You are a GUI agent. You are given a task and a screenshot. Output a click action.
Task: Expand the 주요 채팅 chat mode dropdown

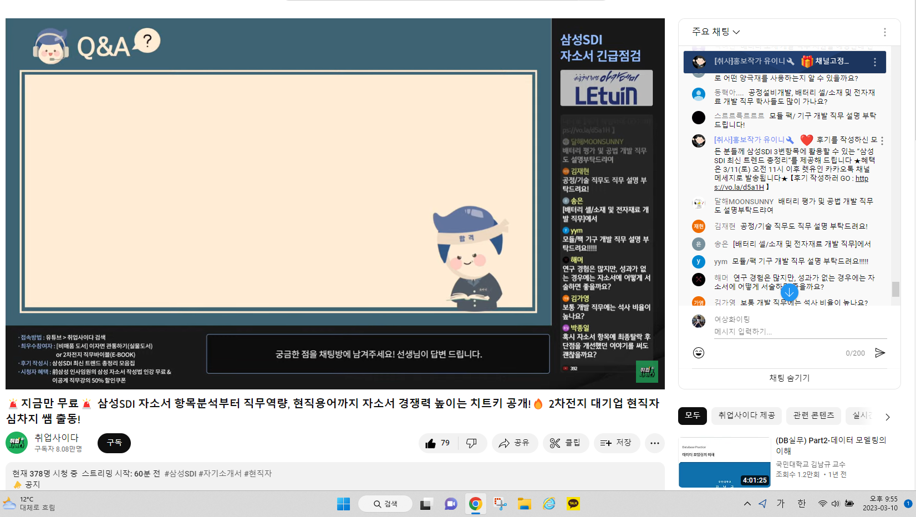716,32
